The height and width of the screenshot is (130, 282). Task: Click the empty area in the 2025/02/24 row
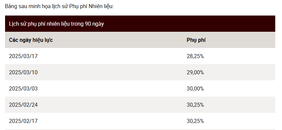coord(111,105)
